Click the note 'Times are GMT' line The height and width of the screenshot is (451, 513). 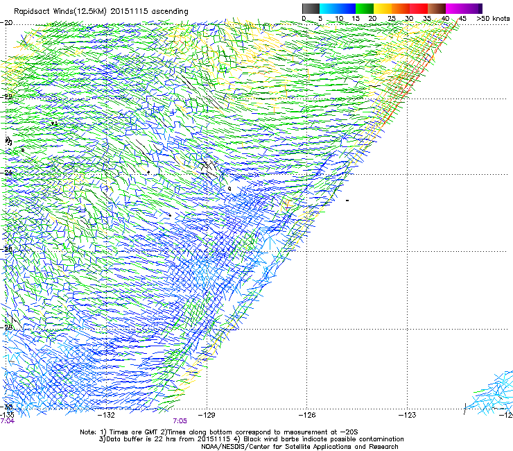tap(219, 432)
